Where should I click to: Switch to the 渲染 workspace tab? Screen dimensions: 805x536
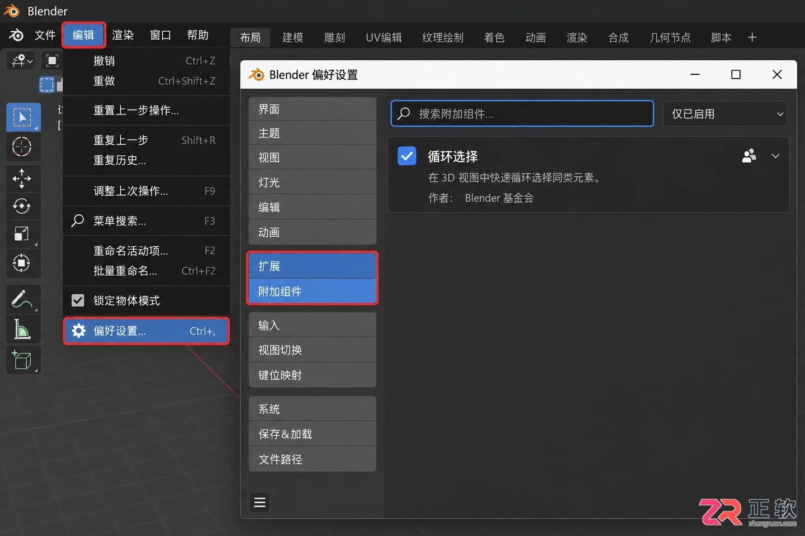(577, 37)
